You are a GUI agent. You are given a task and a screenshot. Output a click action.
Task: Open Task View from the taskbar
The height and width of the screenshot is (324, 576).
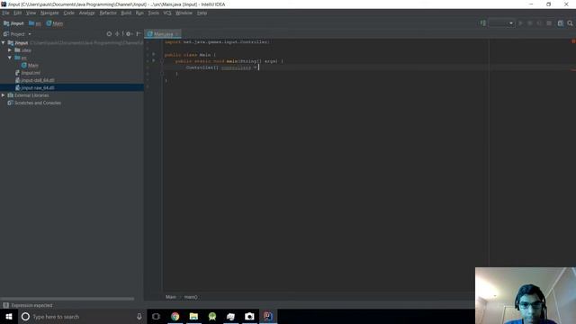tap(156, 317)
